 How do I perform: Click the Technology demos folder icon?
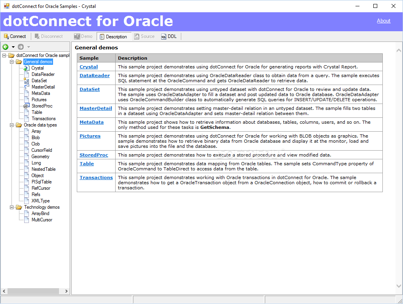pos(19,207)
